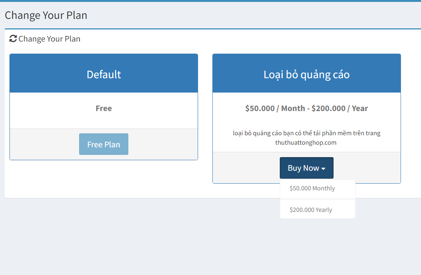Image resolution: width=421 pixels, height=275 pixels.
Task: Click the refresh icon beside the panel title
Action: [13, 39]
